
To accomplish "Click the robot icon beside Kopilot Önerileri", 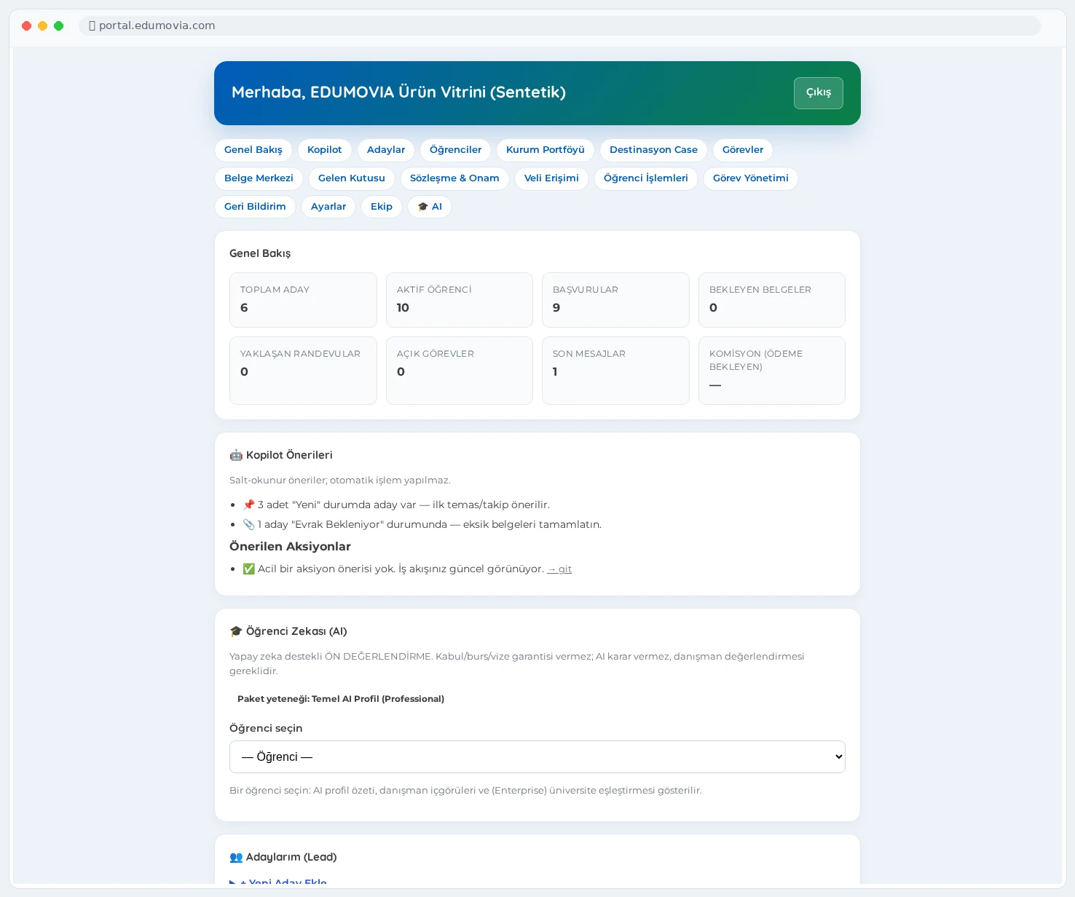I will pyautogui.click(x=236, y=455).
